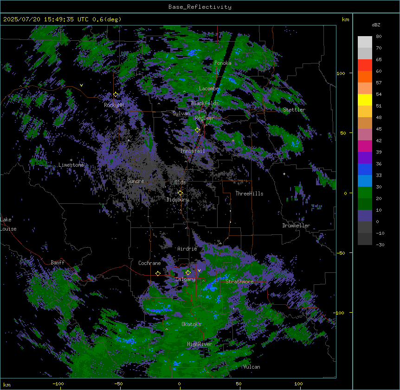Click the -50 tick label on right axis
The height and width of the screenshot is (390, 400).
[x=341, y=253]
